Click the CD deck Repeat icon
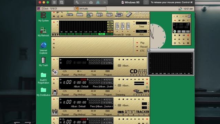The image size is (220, 124). coord(65,71)
